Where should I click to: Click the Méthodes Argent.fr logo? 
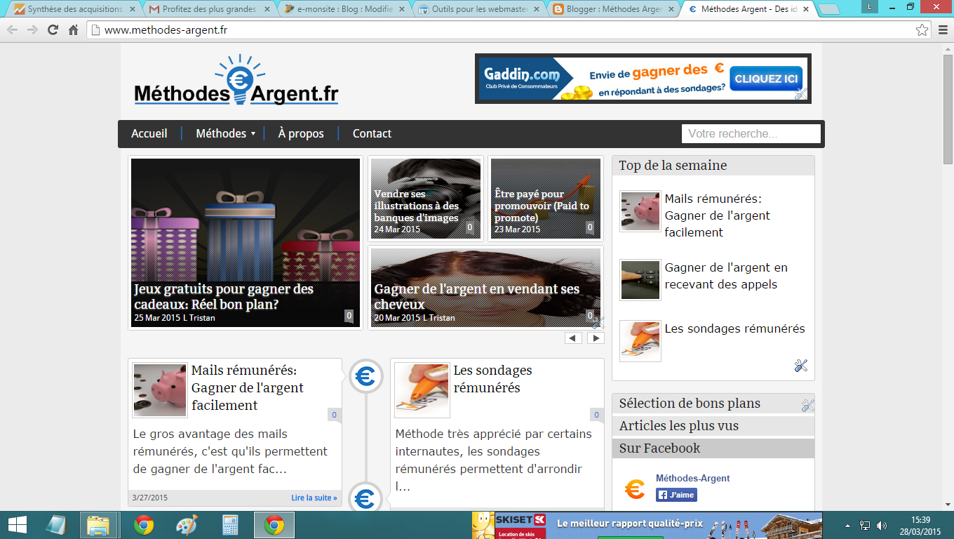point(236,81)
